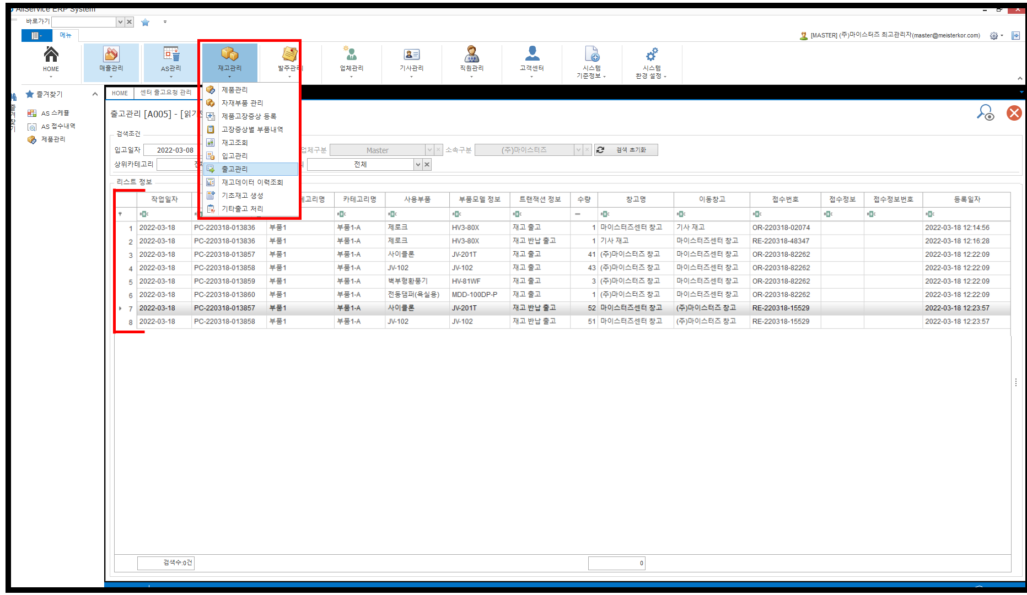Open quick access toolbar customize arrow
The image size is (1027, 595).
click(x=165, y=22)
